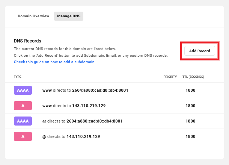Open the Domain Overview tab

pyautogui.click(x=33, y=16)
